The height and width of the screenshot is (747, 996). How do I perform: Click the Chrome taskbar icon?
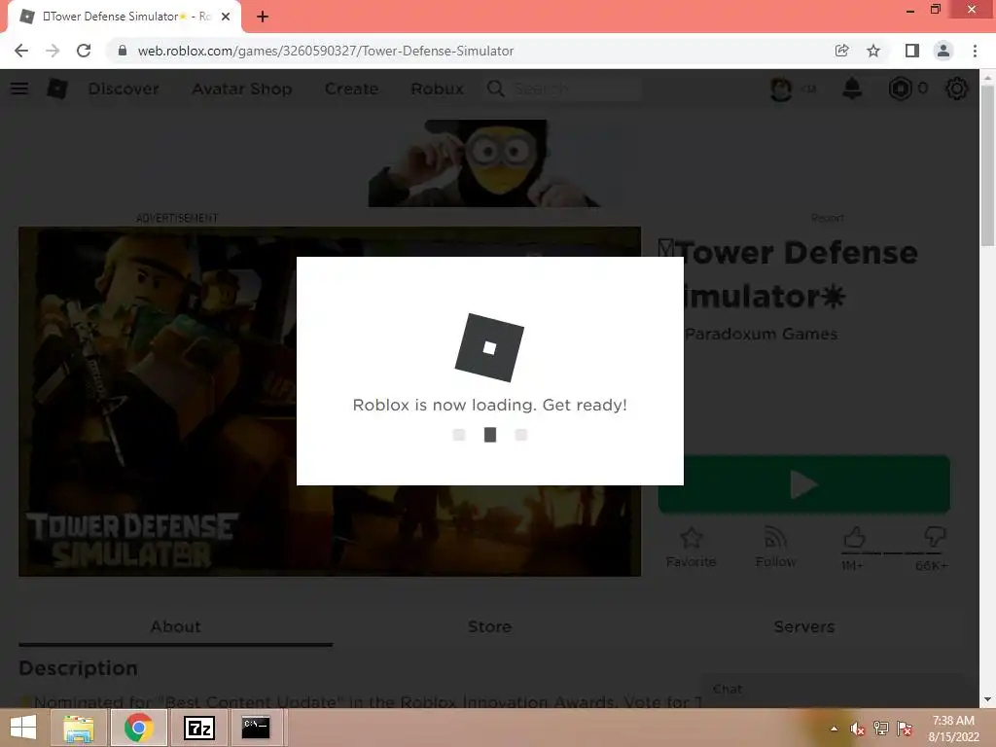(138, 728)
